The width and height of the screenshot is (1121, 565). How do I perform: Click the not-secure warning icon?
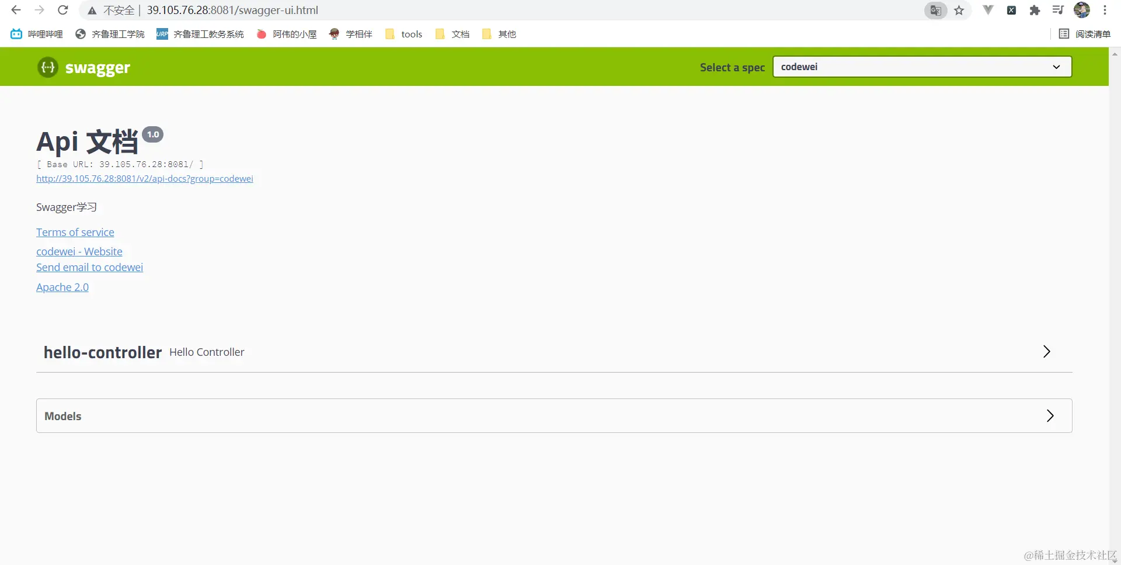click(x=92, y=11)
